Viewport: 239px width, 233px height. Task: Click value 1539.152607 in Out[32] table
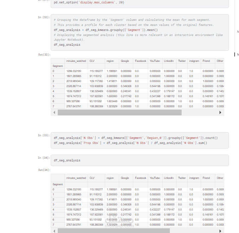click(x=74, y=91)
